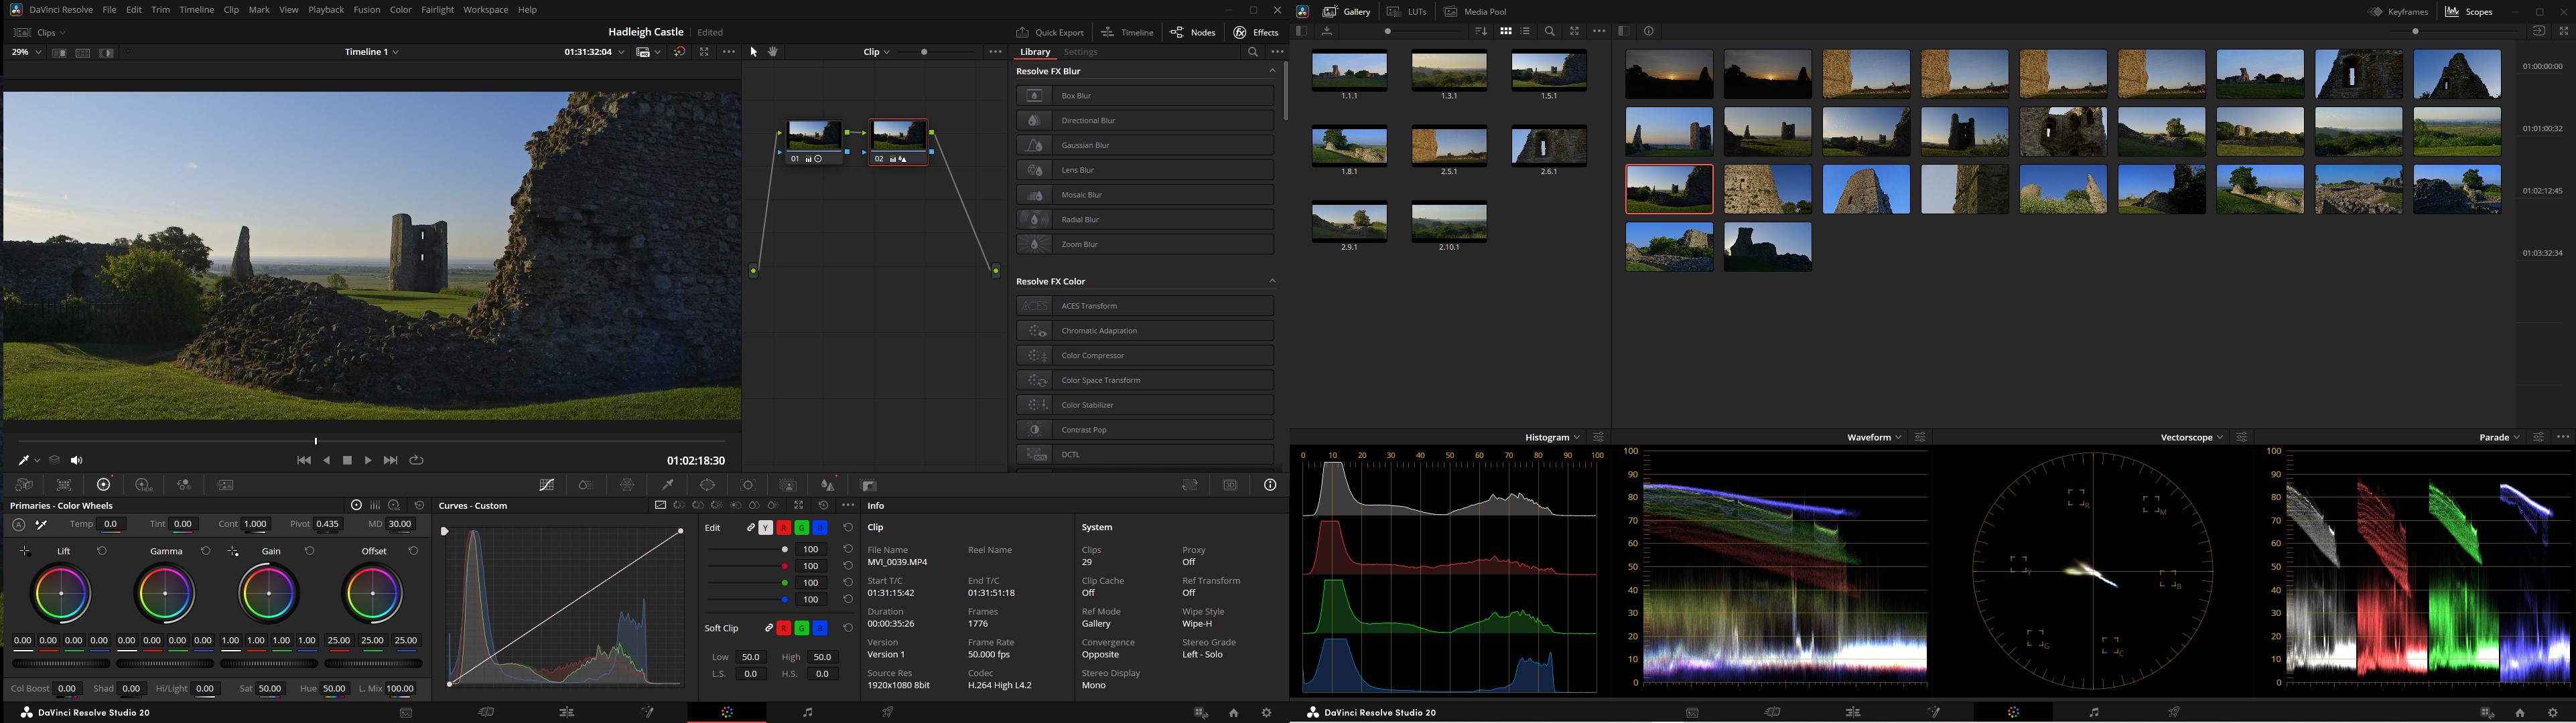This screenshot has width=2576, height=723.
Task: Select the Gaussian Blur effect
Action: (1145, 145)
